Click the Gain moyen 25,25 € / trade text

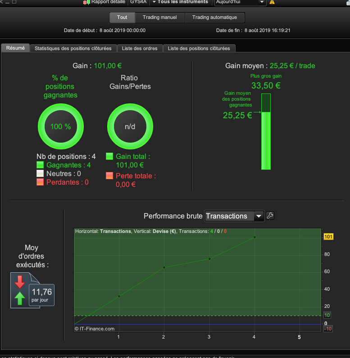pos(270,66)
